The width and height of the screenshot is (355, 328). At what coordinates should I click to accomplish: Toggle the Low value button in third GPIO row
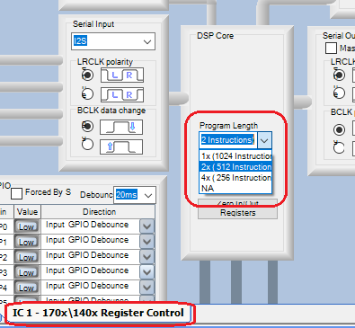26,257
